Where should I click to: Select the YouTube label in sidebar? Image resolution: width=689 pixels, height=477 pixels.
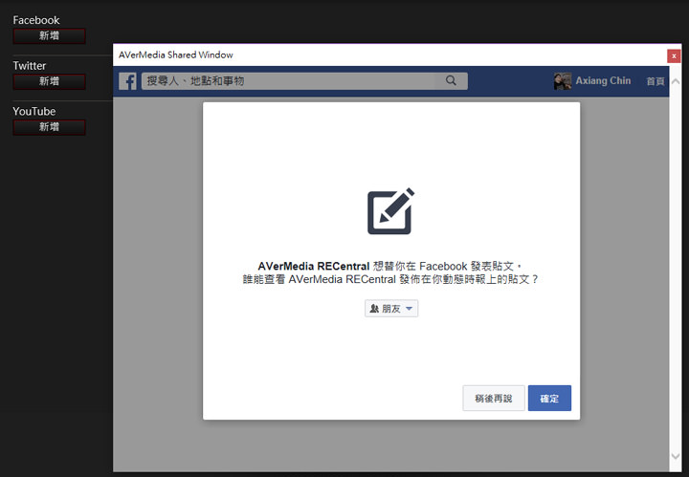tap(34, 112)
